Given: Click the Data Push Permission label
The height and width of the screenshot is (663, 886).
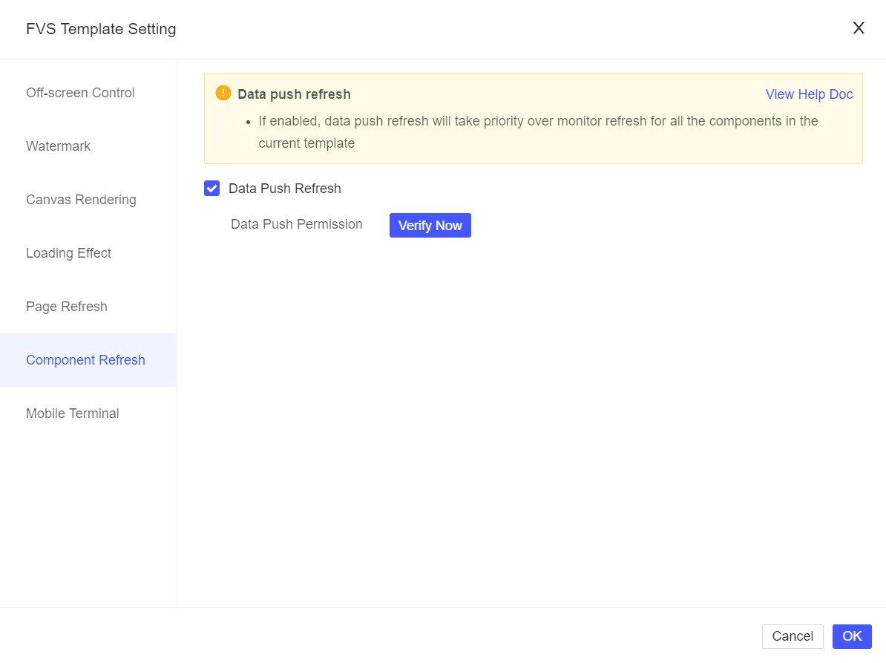Looking at the screenshot, I should tap(296, 224).
